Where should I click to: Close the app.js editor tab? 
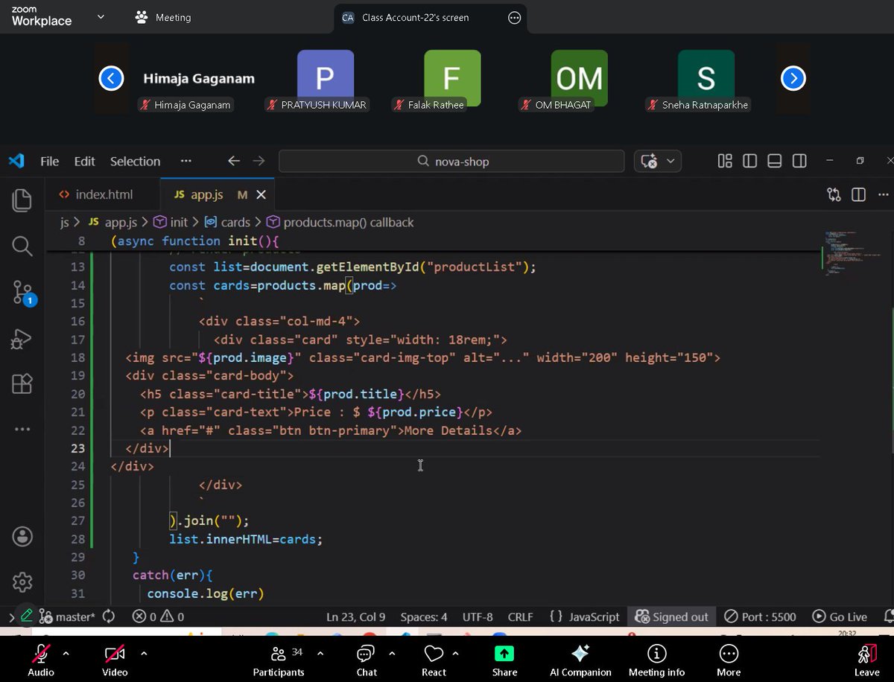pyautogui.click(x=261, y=194)
